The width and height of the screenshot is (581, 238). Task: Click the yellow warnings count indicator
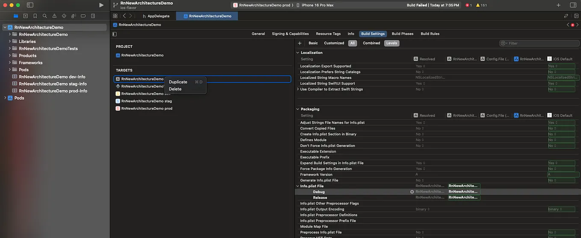(481, 5)
